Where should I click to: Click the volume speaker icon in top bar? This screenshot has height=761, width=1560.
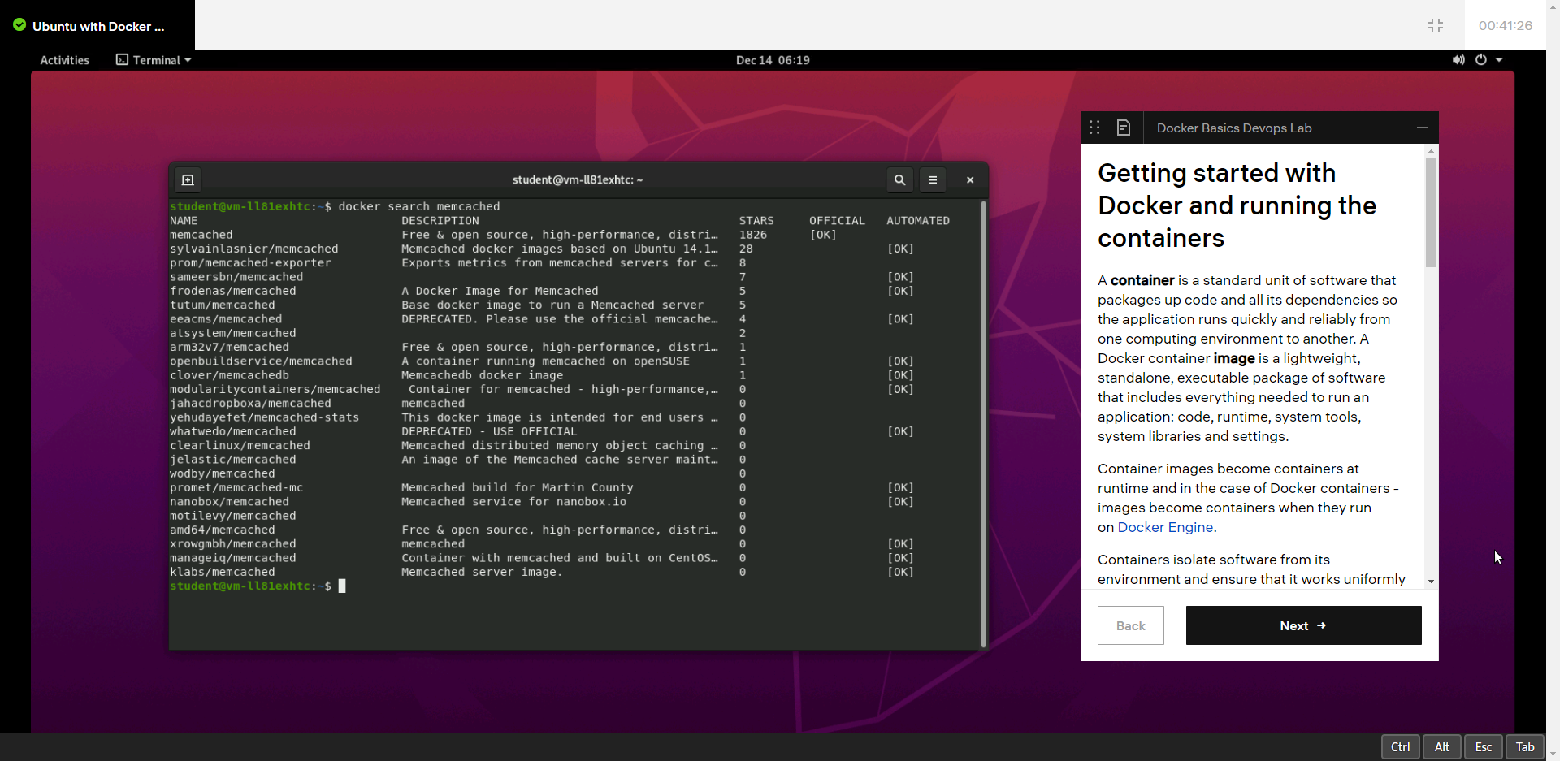[1458, 60]
